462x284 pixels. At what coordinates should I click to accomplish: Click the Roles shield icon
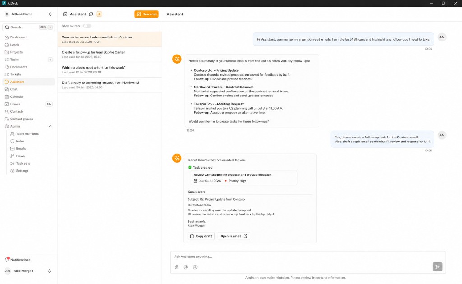[12, 141]
